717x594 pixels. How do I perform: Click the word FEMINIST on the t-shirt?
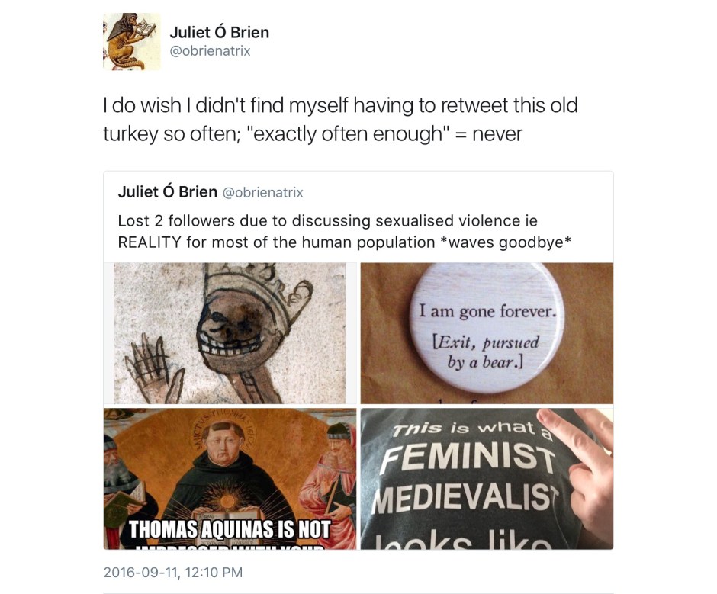pyautogui.click(x=468, y=456)
